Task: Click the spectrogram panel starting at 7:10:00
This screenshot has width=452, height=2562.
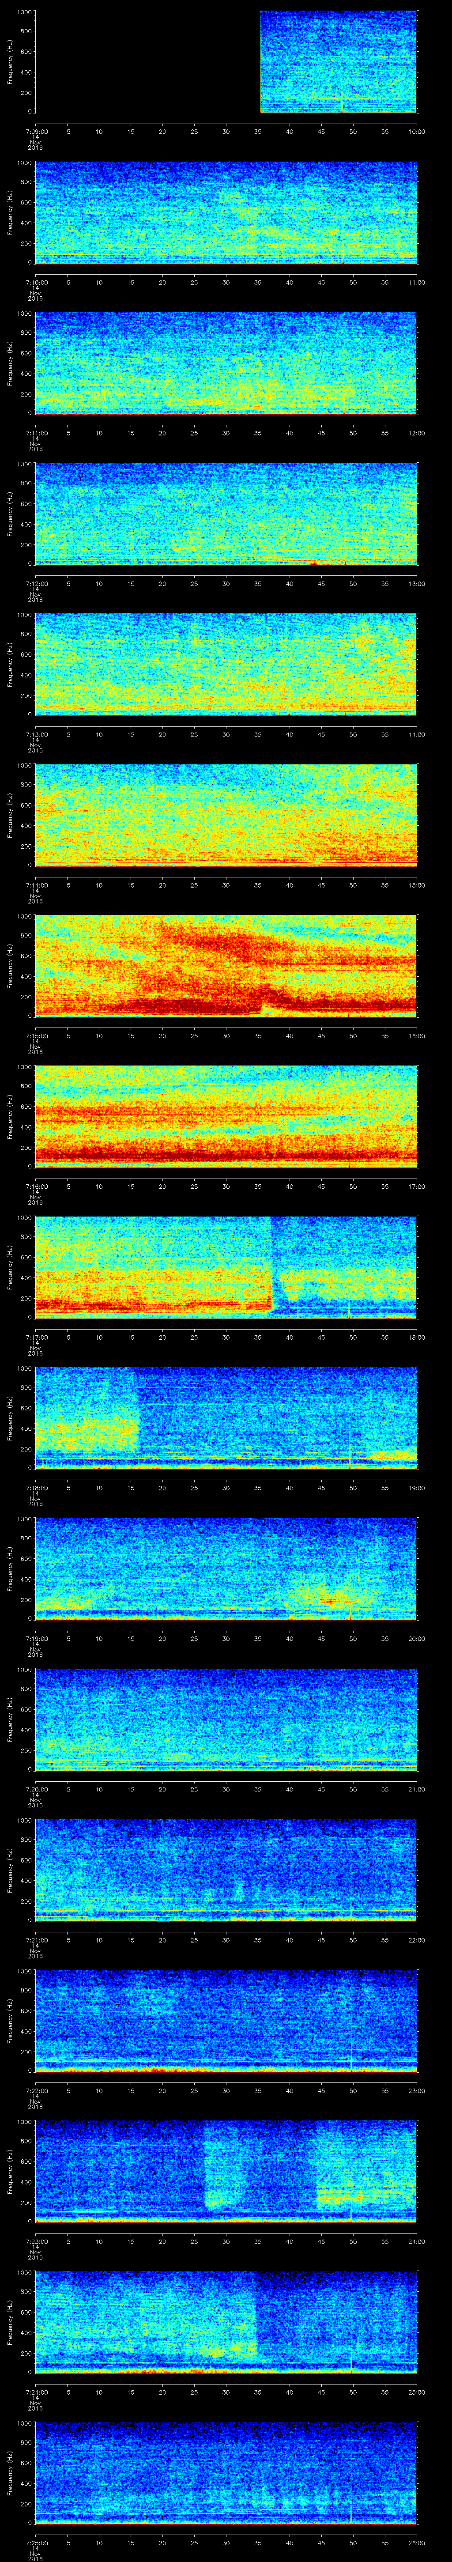Action: pos(226,213)
